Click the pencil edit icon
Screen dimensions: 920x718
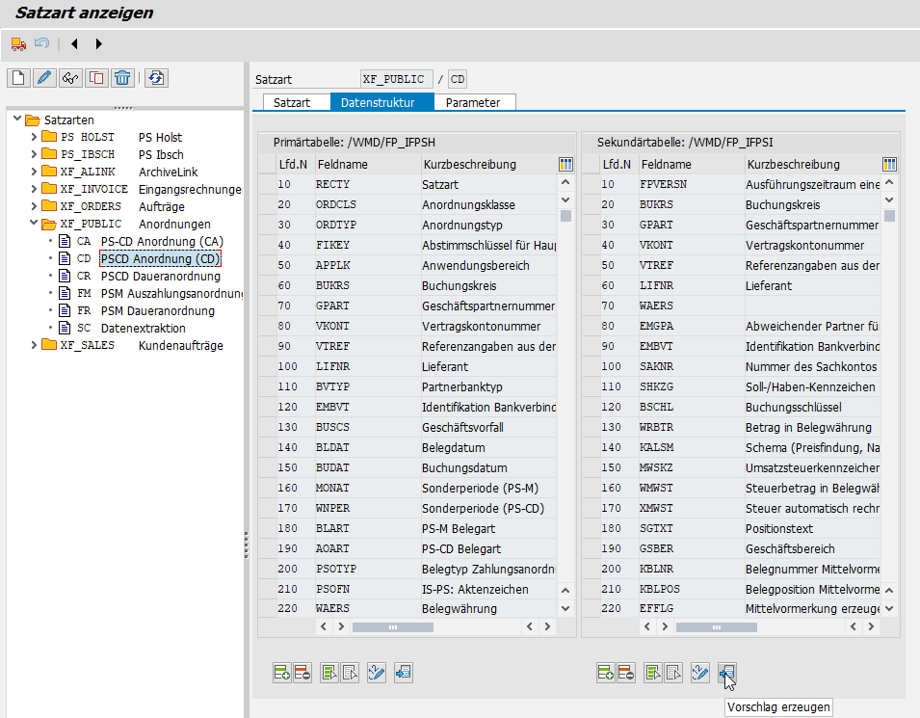click(x=43, y=78)
